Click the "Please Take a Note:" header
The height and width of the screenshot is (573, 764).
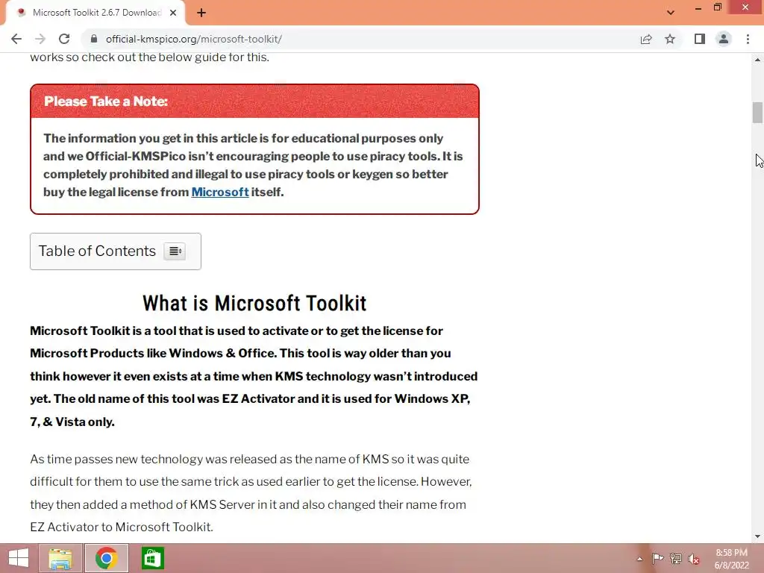point(106,101)
